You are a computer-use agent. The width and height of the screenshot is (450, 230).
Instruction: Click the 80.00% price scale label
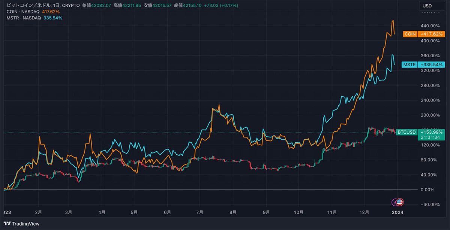pos(429,160)
